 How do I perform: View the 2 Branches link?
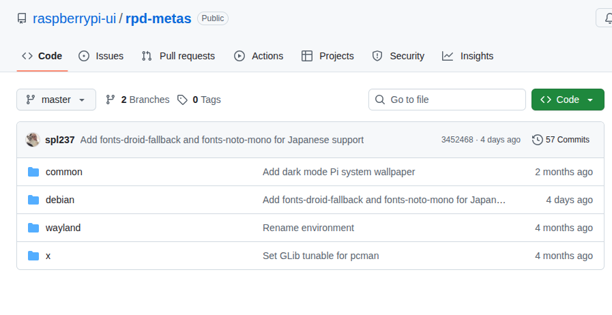point(138,100)
